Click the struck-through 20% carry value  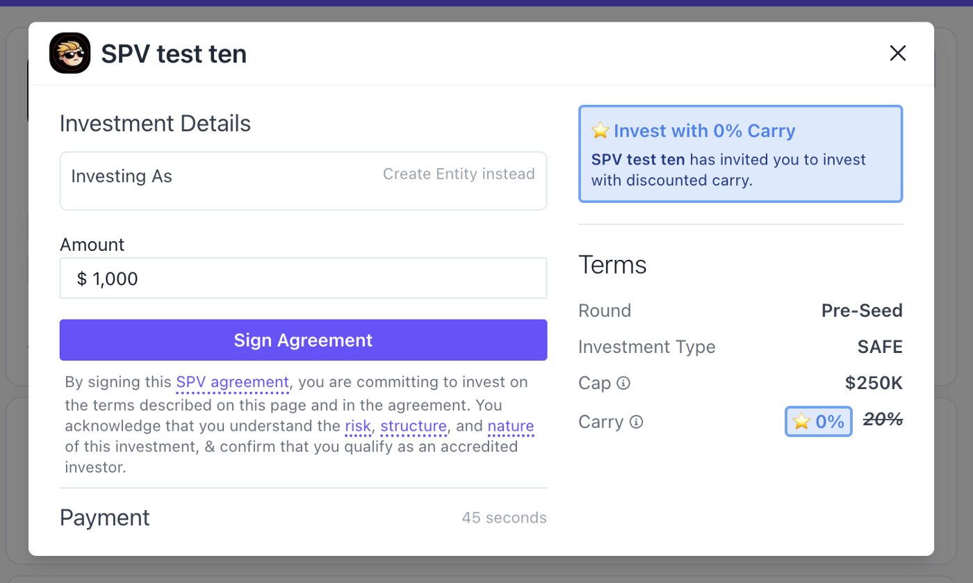(883, 419)
